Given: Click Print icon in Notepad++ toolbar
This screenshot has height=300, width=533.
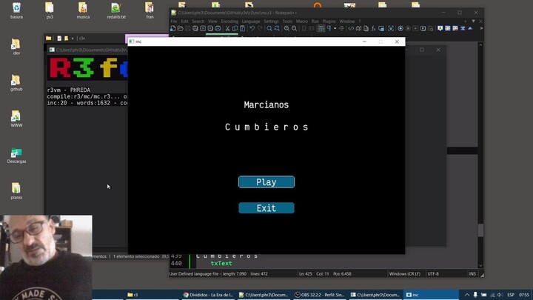Looking at the screenshot, I should click(218, 29).
